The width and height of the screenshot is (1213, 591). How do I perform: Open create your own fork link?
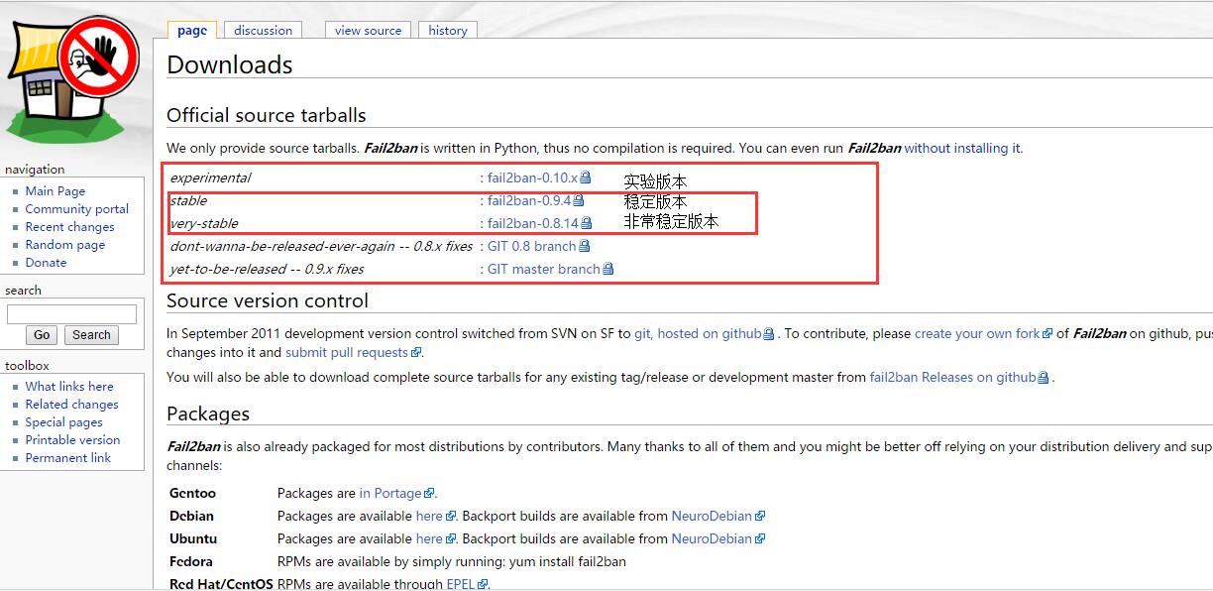(977, 333)
